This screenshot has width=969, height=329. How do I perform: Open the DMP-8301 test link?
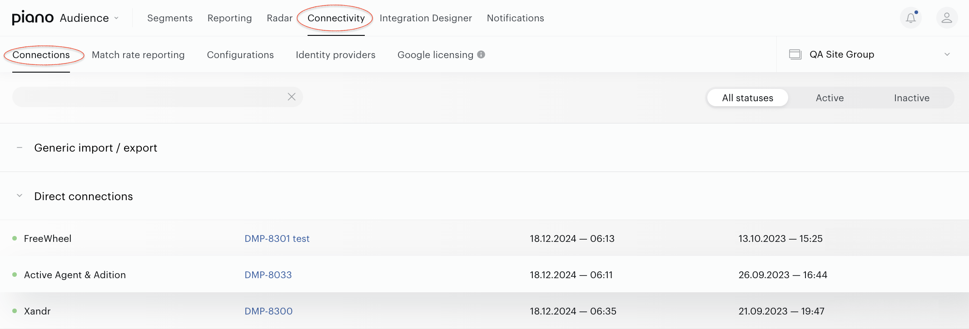(277, 238)
